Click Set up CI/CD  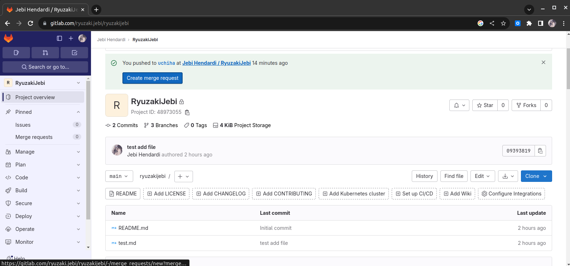coord(414,194)
